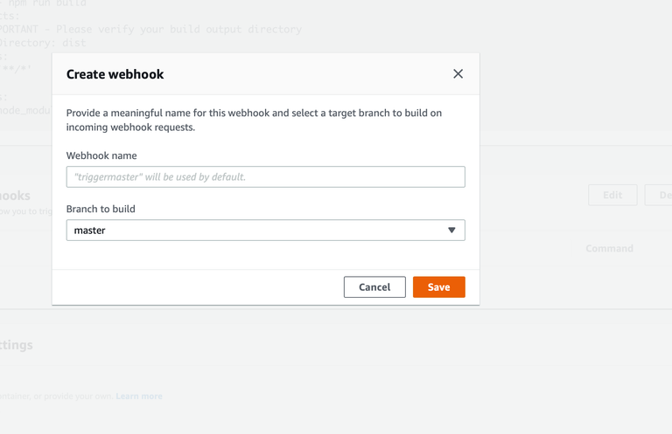Click the Webhook name input field
Screen dimensions: 672x434
[265, 176]
